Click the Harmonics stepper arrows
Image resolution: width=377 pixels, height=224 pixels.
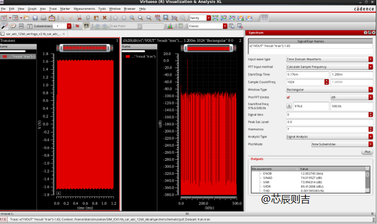(370, 129)
